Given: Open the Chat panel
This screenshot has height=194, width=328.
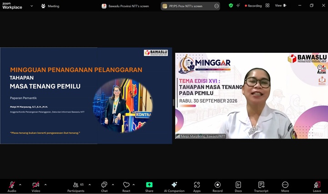Looking at the screenshot, I should [x=104, y=187].
